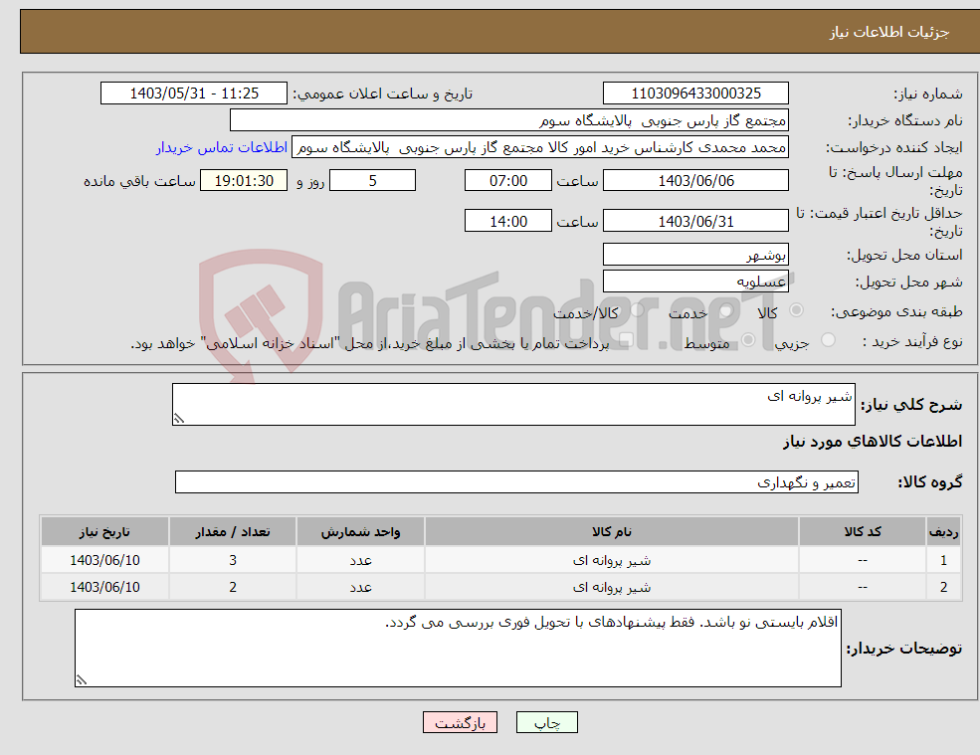The image size is (980, 755).
Task: Select the متوسط purchase type radio
Action: (x=748, y=340)
